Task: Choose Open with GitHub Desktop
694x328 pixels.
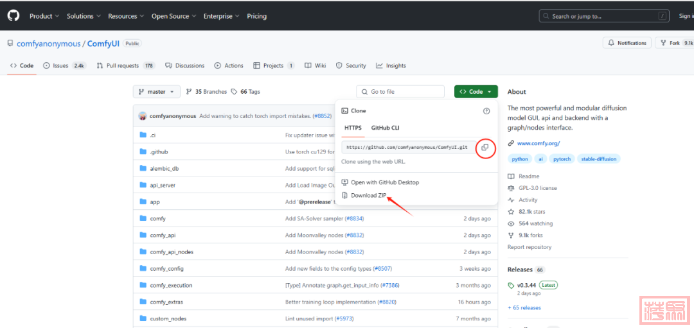Action: tap(384, 182)
